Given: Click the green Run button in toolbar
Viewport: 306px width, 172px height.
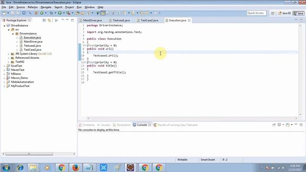Looking at the screenshot, I should point(60,13).
